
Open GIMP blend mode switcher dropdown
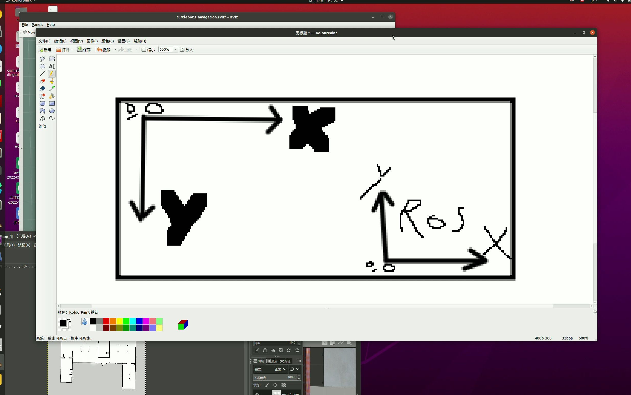click(x=295, y=369)
